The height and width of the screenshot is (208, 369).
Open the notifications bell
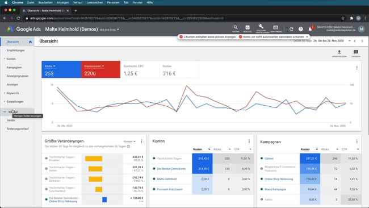[310, 29]
